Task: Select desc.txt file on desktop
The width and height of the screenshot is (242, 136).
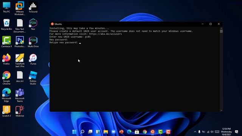Action: coord(20,77)
